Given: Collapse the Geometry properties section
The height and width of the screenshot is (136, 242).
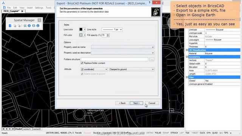Looking at the screenshot, I should (187, 57).
